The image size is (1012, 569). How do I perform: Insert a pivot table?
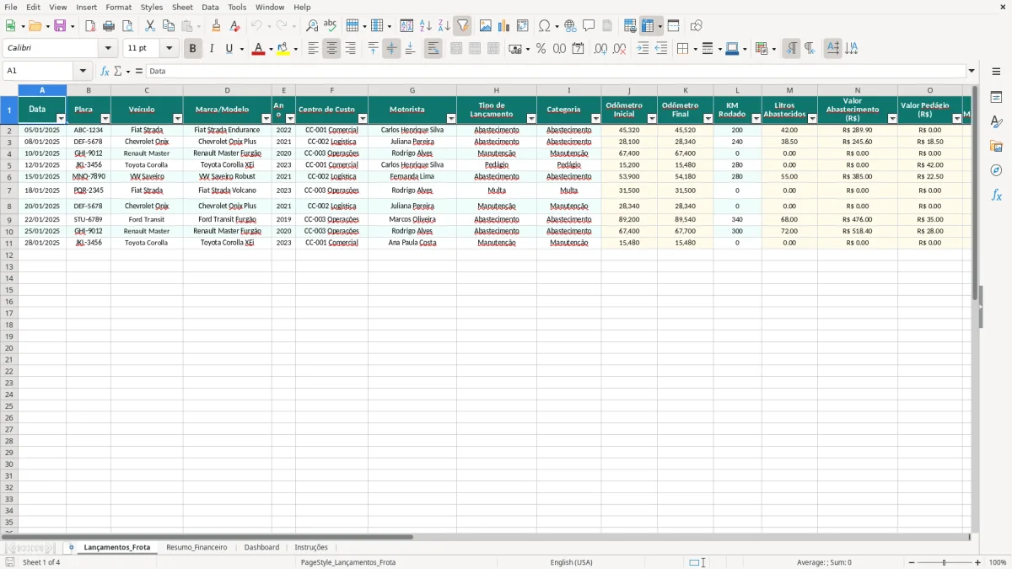(x=522, y=26)
